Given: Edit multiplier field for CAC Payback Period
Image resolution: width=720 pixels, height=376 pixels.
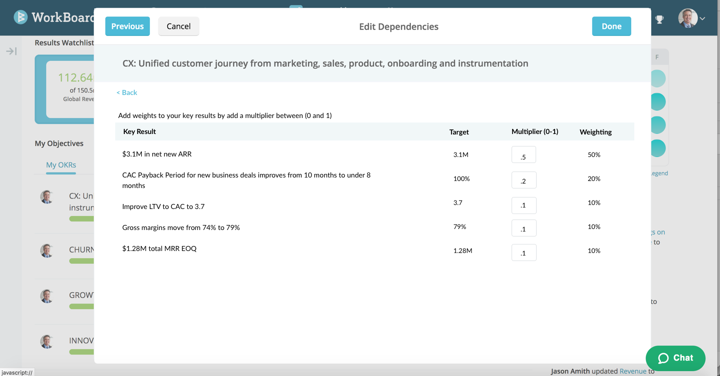Looking at the screenshot, I should coord(524,180).
